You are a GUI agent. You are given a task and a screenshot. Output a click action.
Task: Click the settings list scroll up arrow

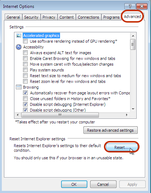(133, 36)
